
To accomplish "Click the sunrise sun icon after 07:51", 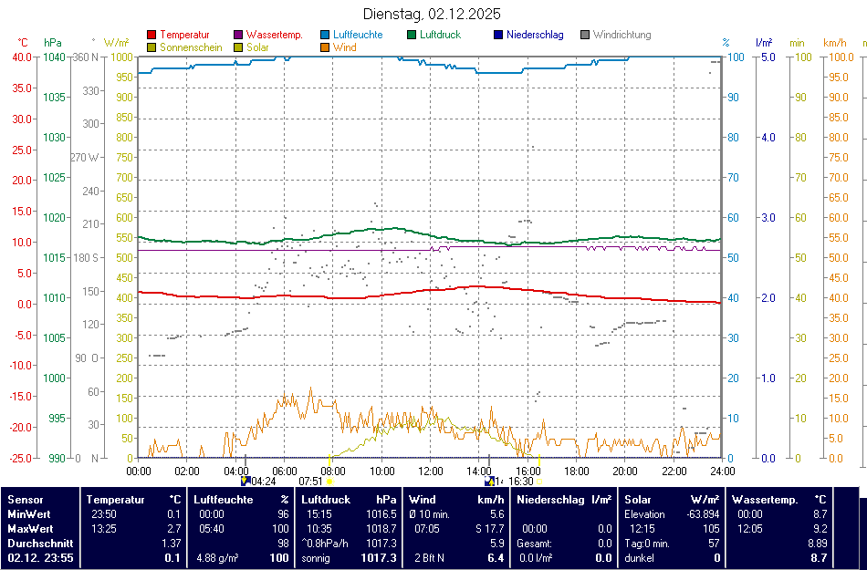I will [329, 482].
